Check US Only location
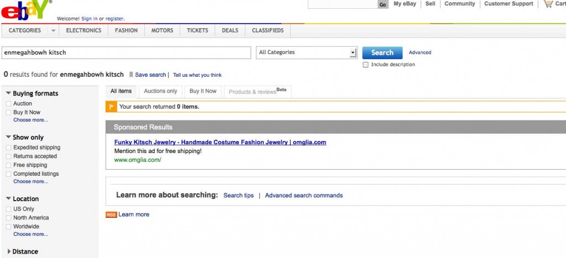Image resolution: width=566 pixels, height=258 pixels. tap(9, 209)
